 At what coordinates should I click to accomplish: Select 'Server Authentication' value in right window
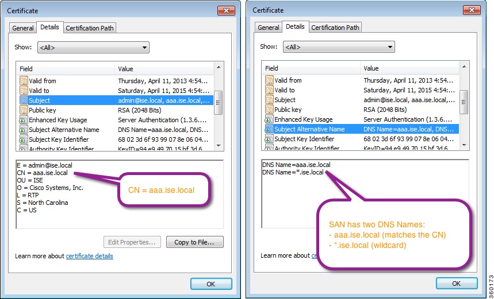(408, 119)
